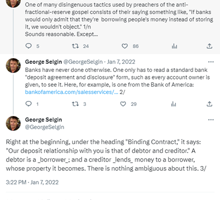Click George Selgin's avatar on second tweet

(x=13, y=66)
